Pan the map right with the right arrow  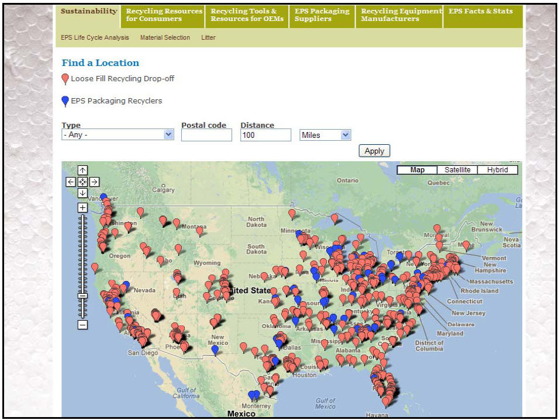pos(94,182)
